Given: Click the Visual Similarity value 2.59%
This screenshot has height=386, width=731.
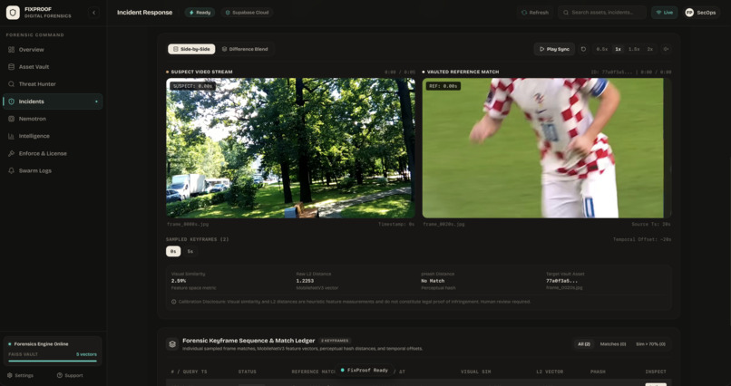Looking at the screenshot, I should click(x=179, y=281).
